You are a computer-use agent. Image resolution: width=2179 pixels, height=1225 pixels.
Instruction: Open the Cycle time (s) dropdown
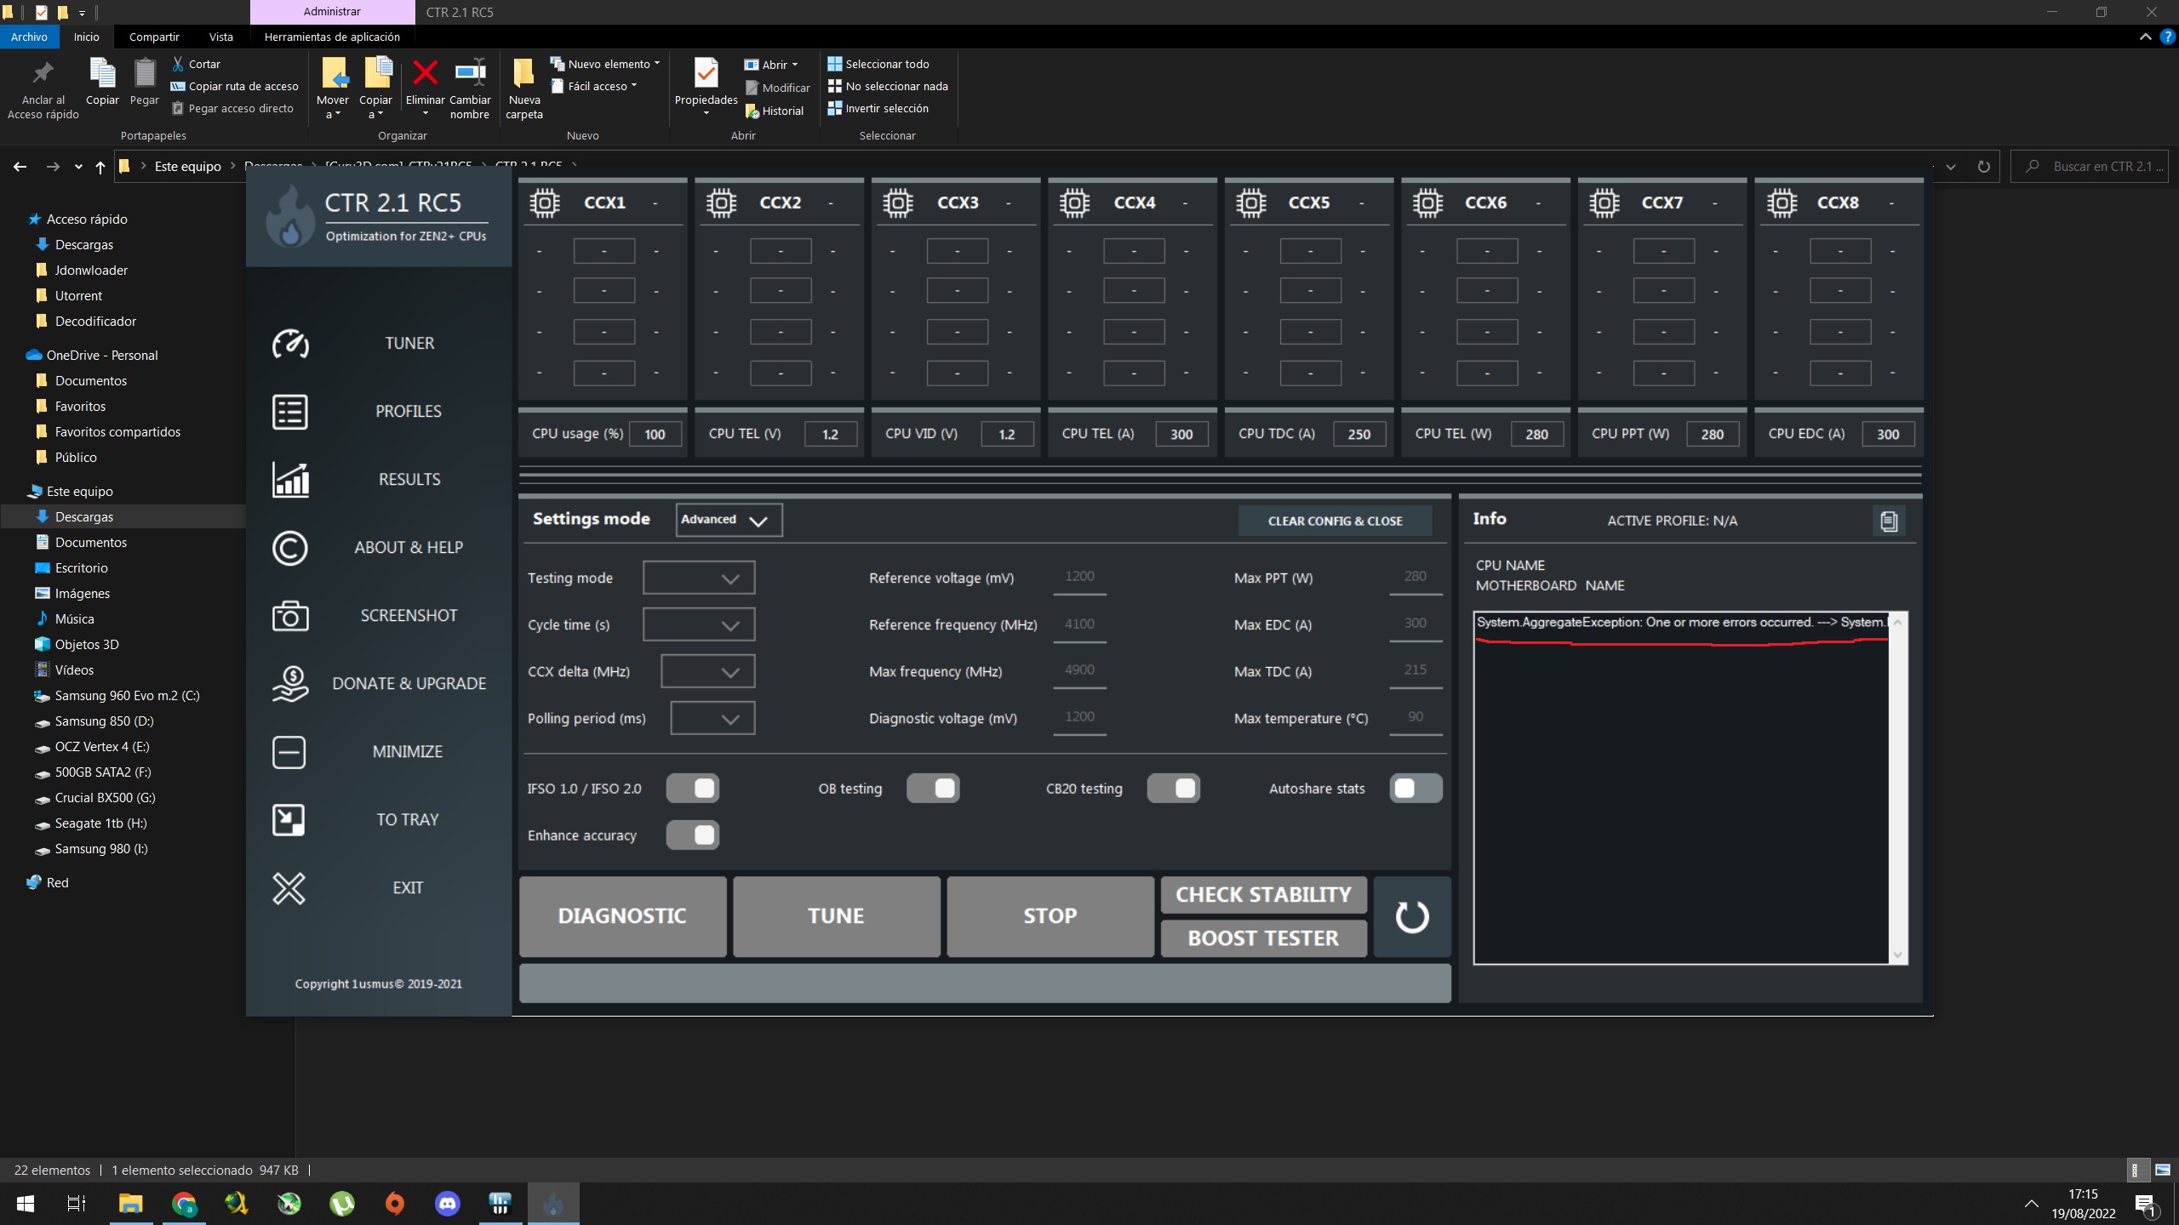[699, 624]
